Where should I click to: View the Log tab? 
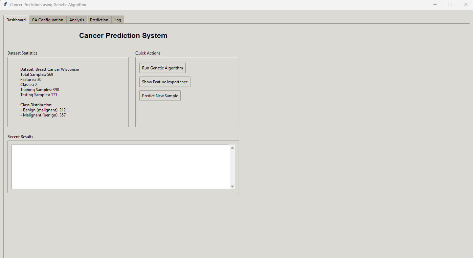[117, 20]
